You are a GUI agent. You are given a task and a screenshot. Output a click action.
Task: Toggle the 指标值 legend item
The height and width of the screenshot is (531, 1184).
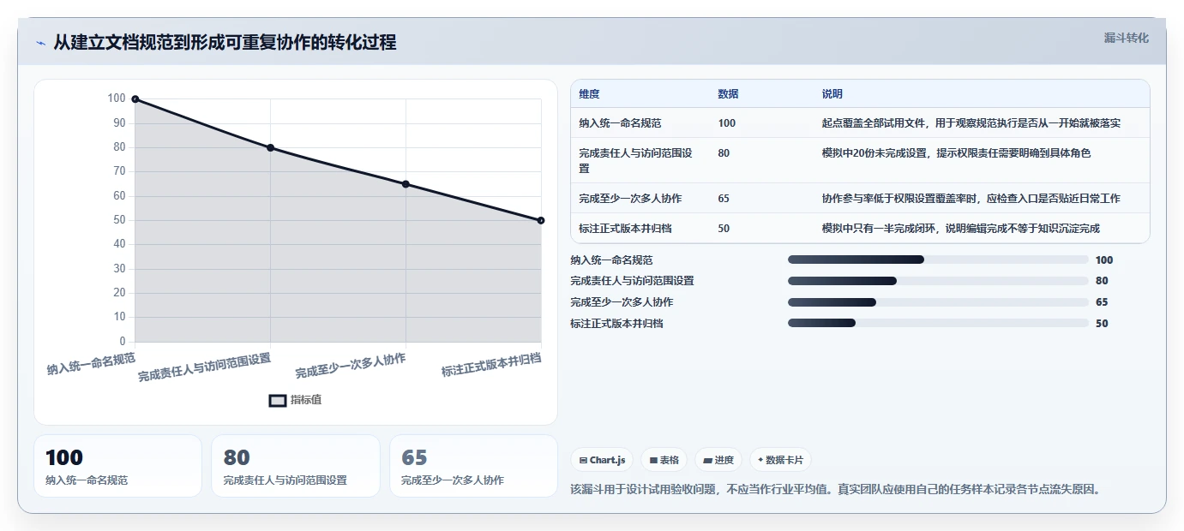[296, 400]
